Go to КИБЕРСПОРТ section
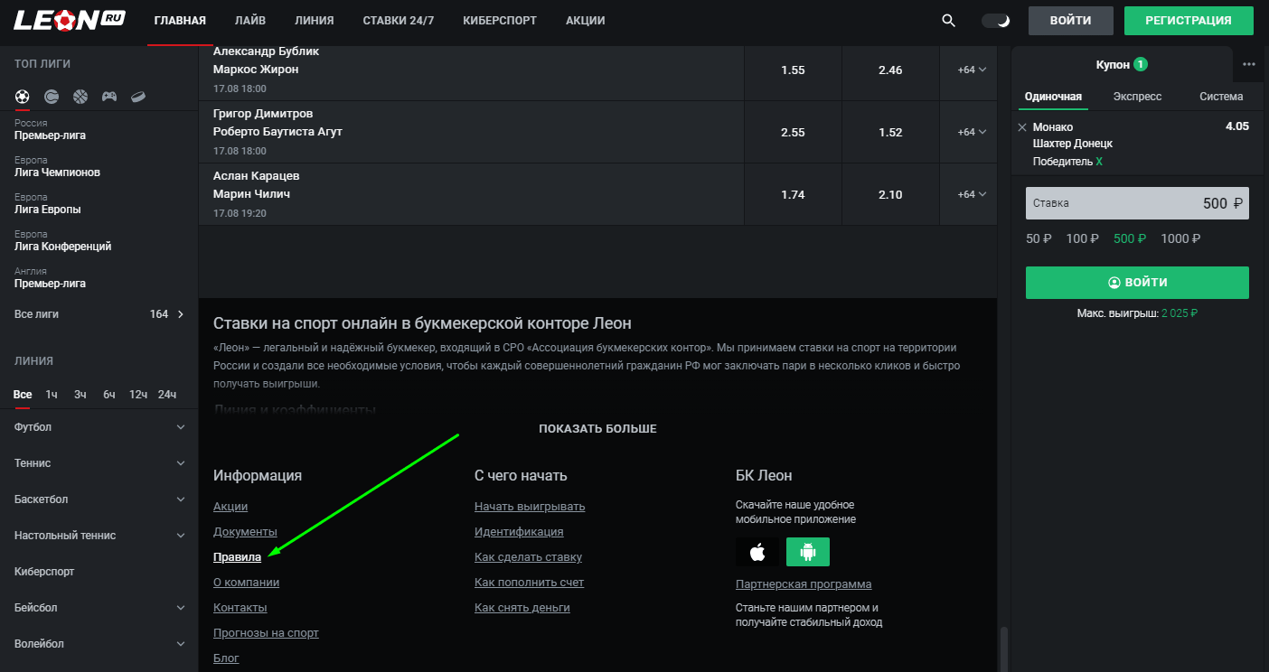Screen dimensions: 1269x672 (x=500, y=21)
